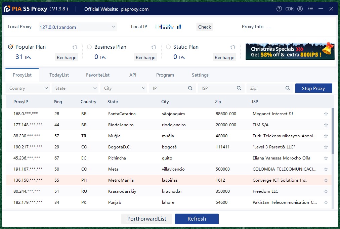The height and width of the screenshot is (229, 340).
Task: Sort by the Ping column header
Action: pos(58,102)
